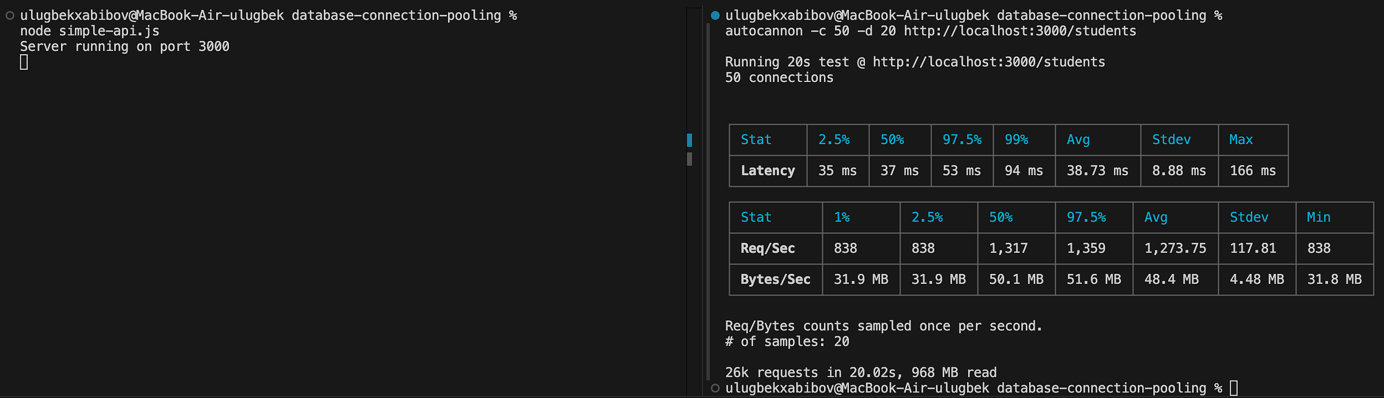The height and width of the screenshot is (398, 1384).
Task: Click the "50.1 MB" Bytes/Sec cell
Action: pos(1016,280)
